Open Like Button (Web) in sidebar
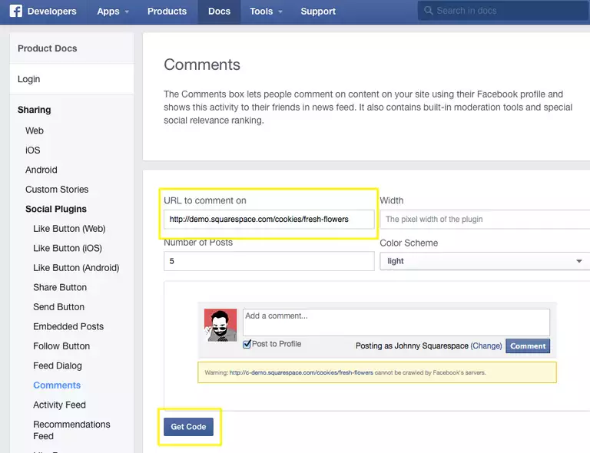The image size is (590, 453). pos(69,229)
